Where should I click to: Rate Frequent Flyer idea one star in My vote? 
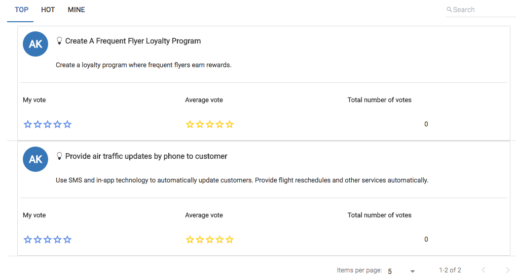click(28, 124)
